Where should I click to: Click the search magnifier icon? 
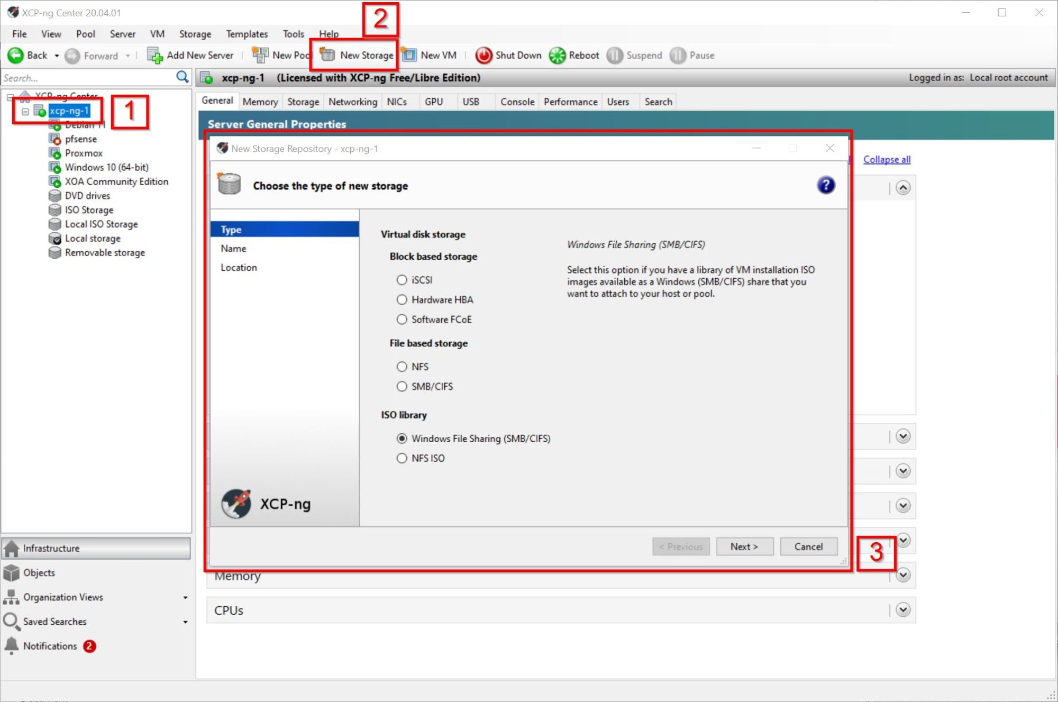click(x=182, y=77)
